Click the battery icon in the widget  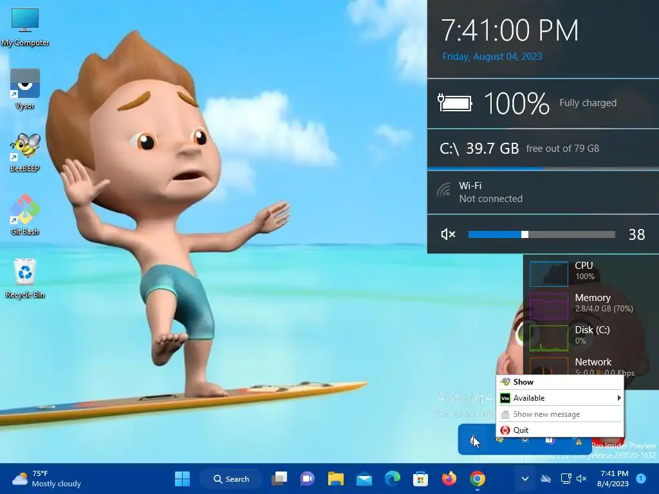(455, 103)
